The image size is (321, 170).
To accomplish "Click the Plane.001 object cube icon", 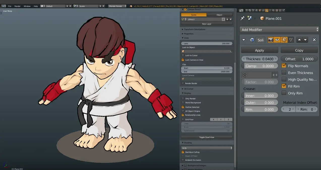I will [262, 18].
